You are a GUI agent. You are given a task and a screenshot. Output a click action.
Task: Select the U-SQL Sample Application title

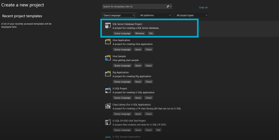coord(126,137)
